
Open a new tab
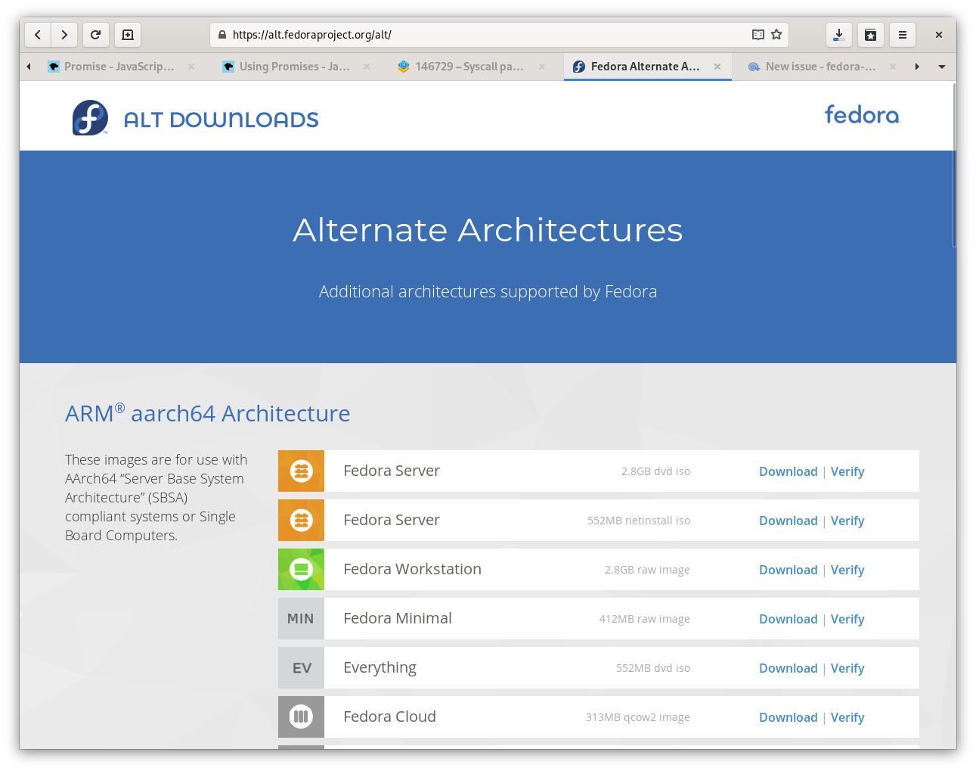tap(128, 35)
